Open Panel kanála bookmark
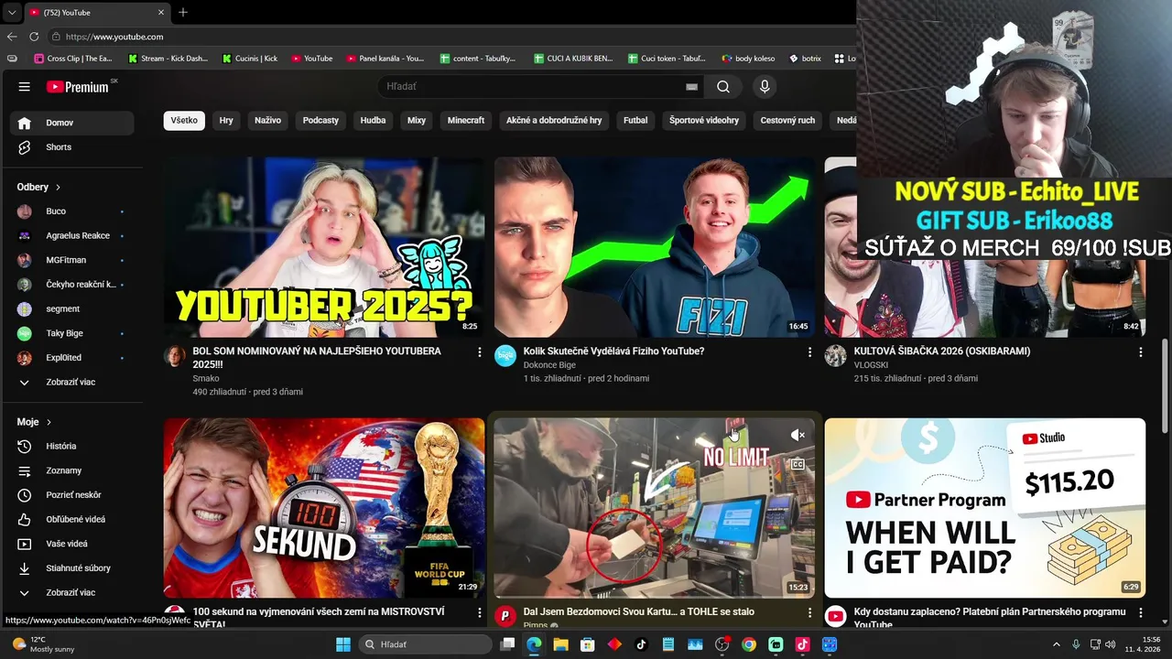 (x=385, y=59)
